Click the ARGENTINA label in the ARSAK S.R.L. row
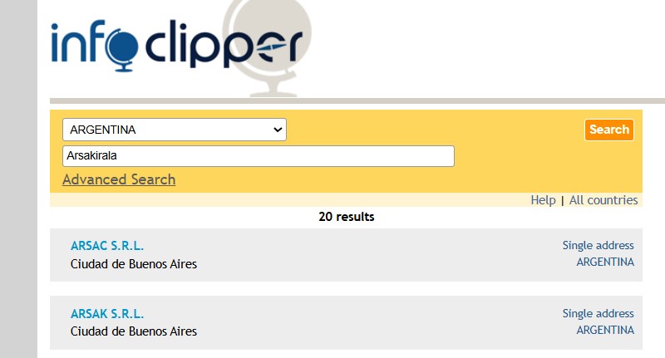 click(604, 330)
